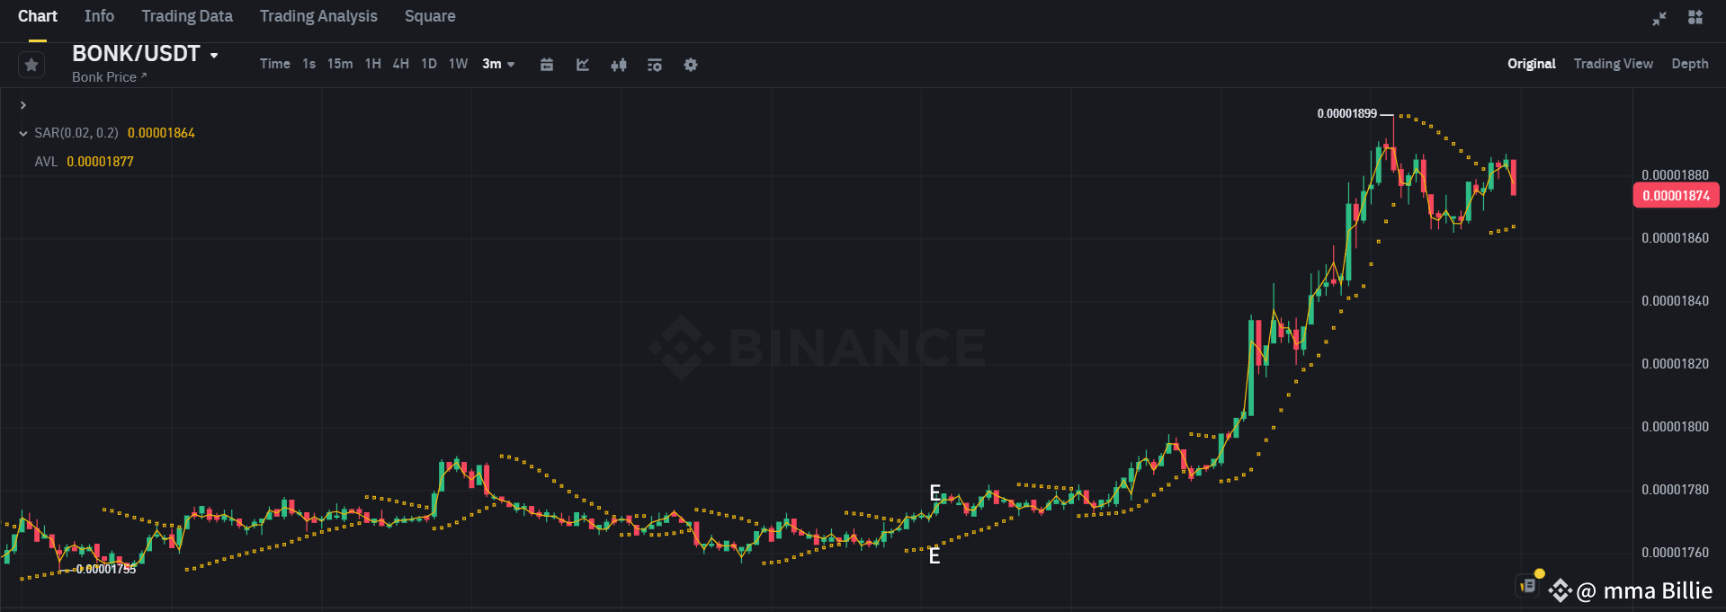Switch chart to Trading View mode

tap(1613, 63)
